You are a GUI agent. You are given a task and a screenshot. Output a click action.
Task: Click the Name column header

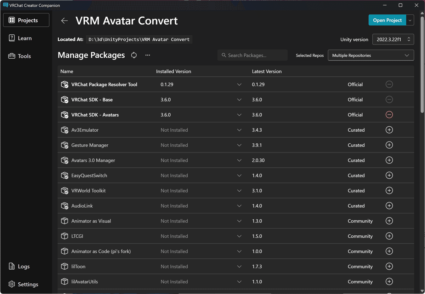pyautogui.click(x=67, y=71)
